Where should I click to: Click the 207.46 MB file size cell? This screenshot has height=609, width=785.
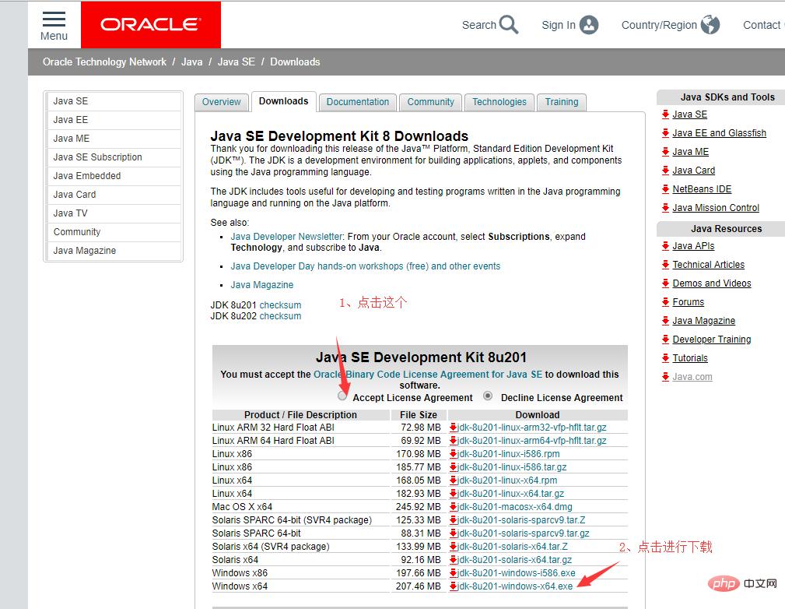point(418,586)
